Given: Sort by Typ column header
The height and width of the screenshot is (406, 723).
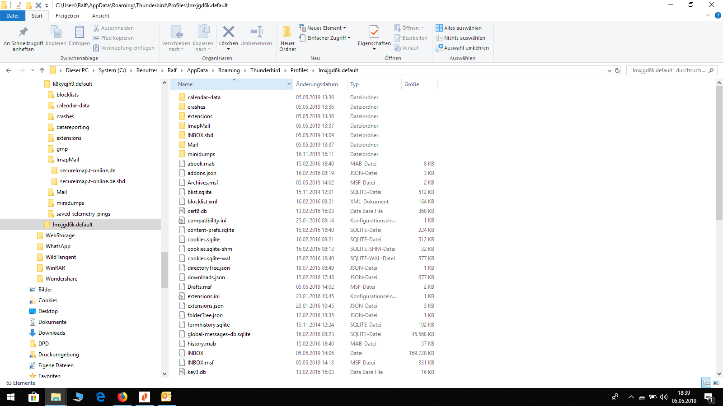Looking at the screenshot, I should point(374,84).
